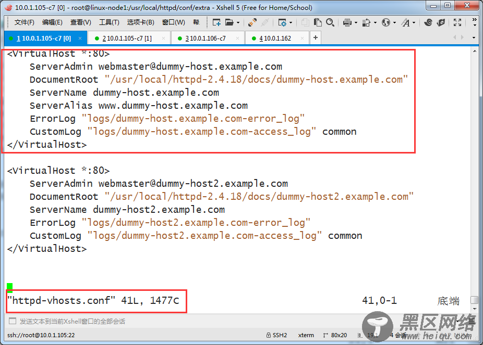Click the Reconnect plug icon
Image resolution: width=483 pixels, height=345 pixels.
[x=252, y=22]
